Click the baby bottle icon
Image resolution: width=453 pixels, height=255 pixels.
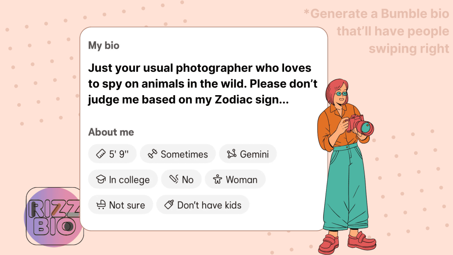[169, 205]
